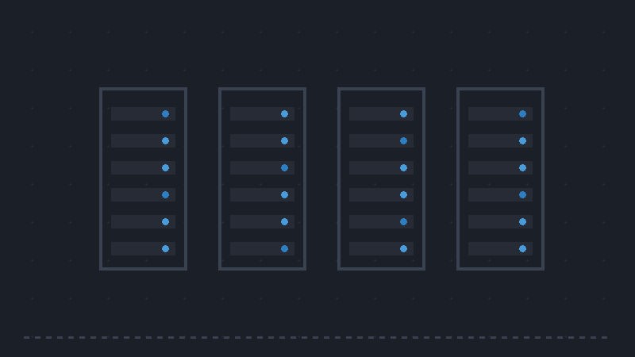Image resolution: width=635 pixels, height=357 pixels.
Task: Click bottom slot LED in fourth rack
Action: [523, 249]
